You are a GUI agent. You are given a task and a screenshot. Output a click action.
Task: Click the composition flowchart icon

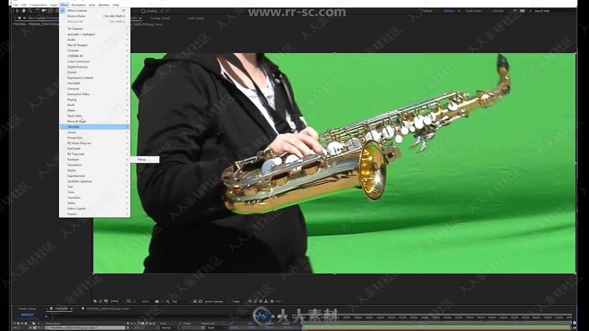click(266, 302)
